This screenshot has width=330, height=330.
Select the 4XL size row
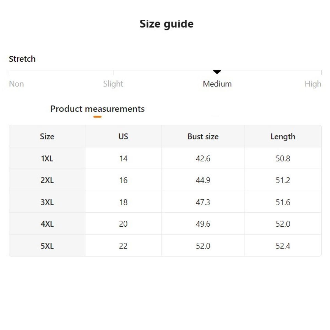[x=47, y=224]
